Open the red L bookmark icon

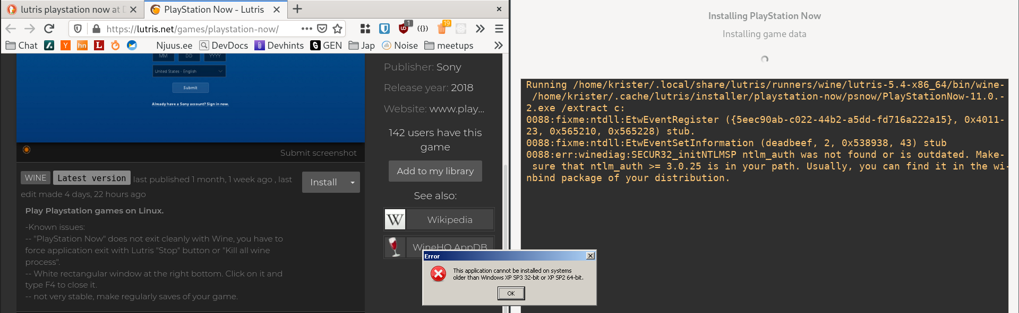[x=99, y=46]
